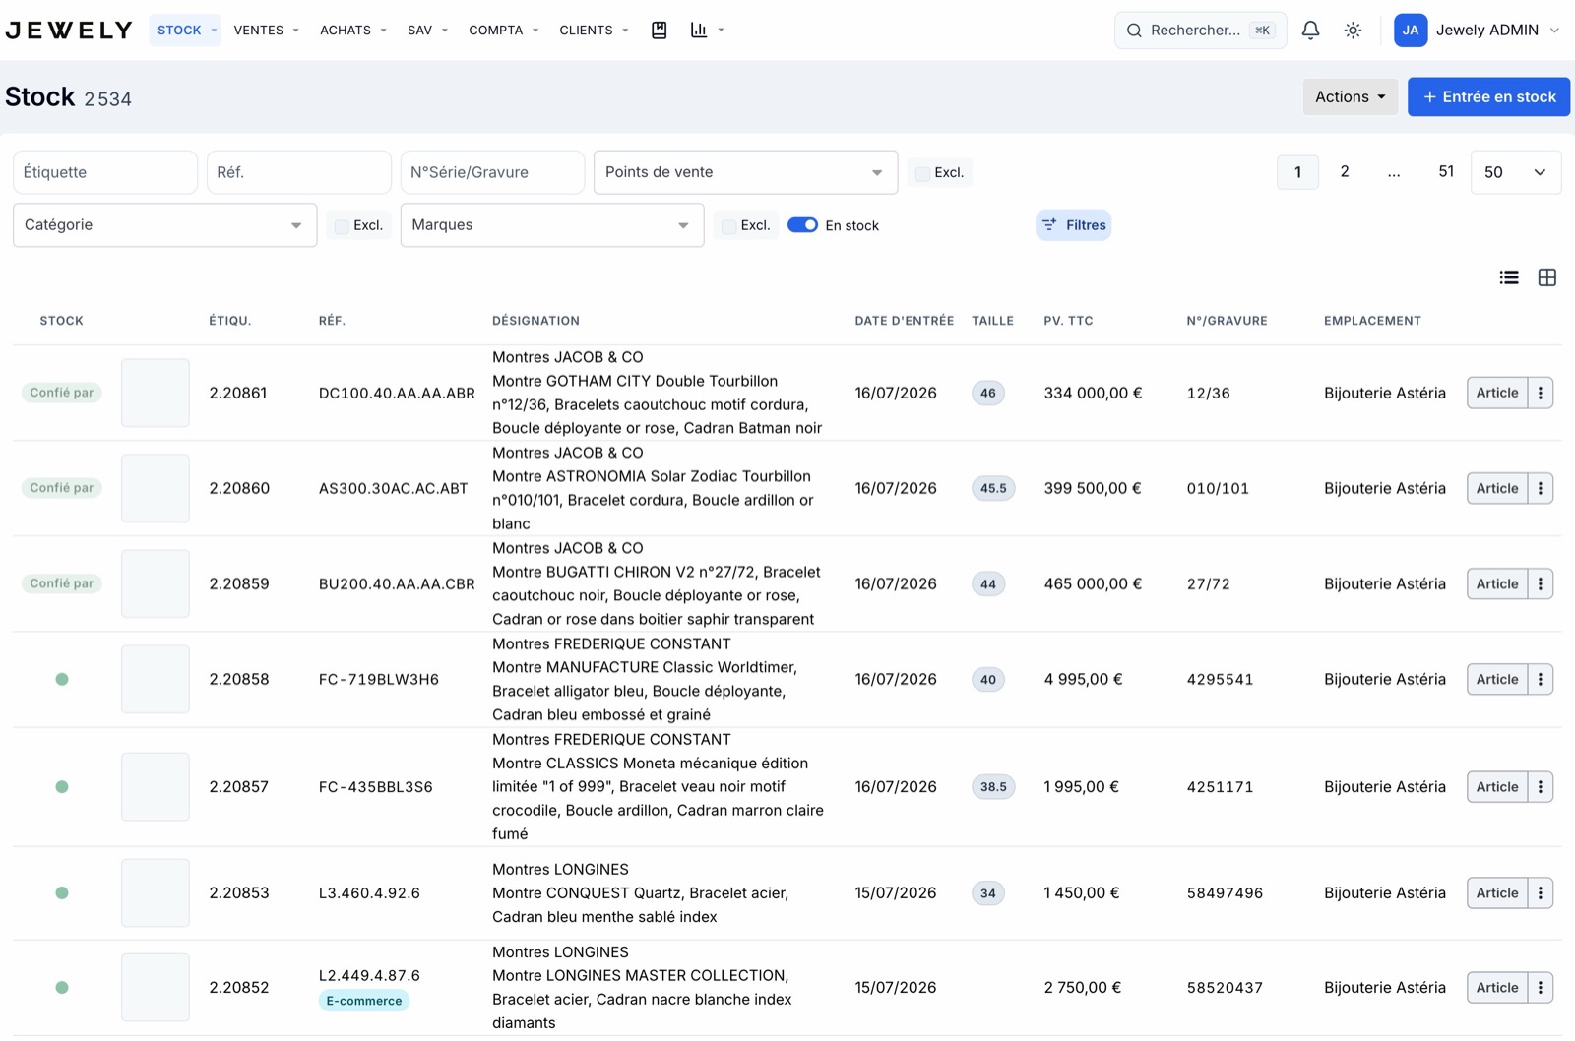This screenshot has height=1041, width=1575.
Task: Go to page 2
Action: coord(1344,172)
